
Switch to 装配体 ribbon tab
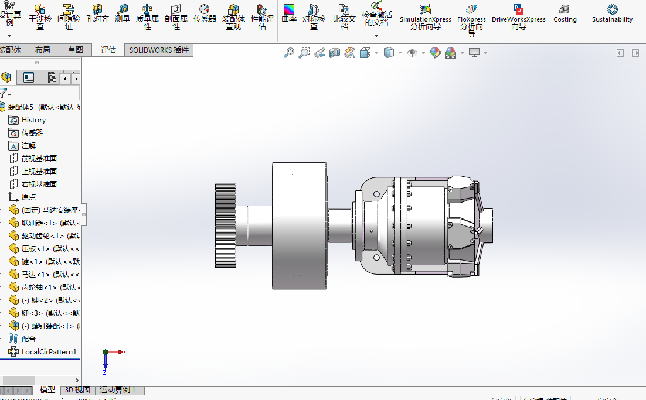[11, 50]
